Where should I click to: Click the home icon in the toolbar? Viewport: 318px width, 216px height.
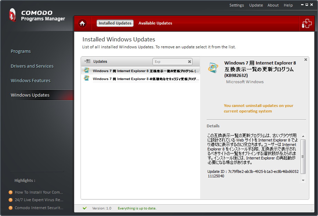point(82,23)
